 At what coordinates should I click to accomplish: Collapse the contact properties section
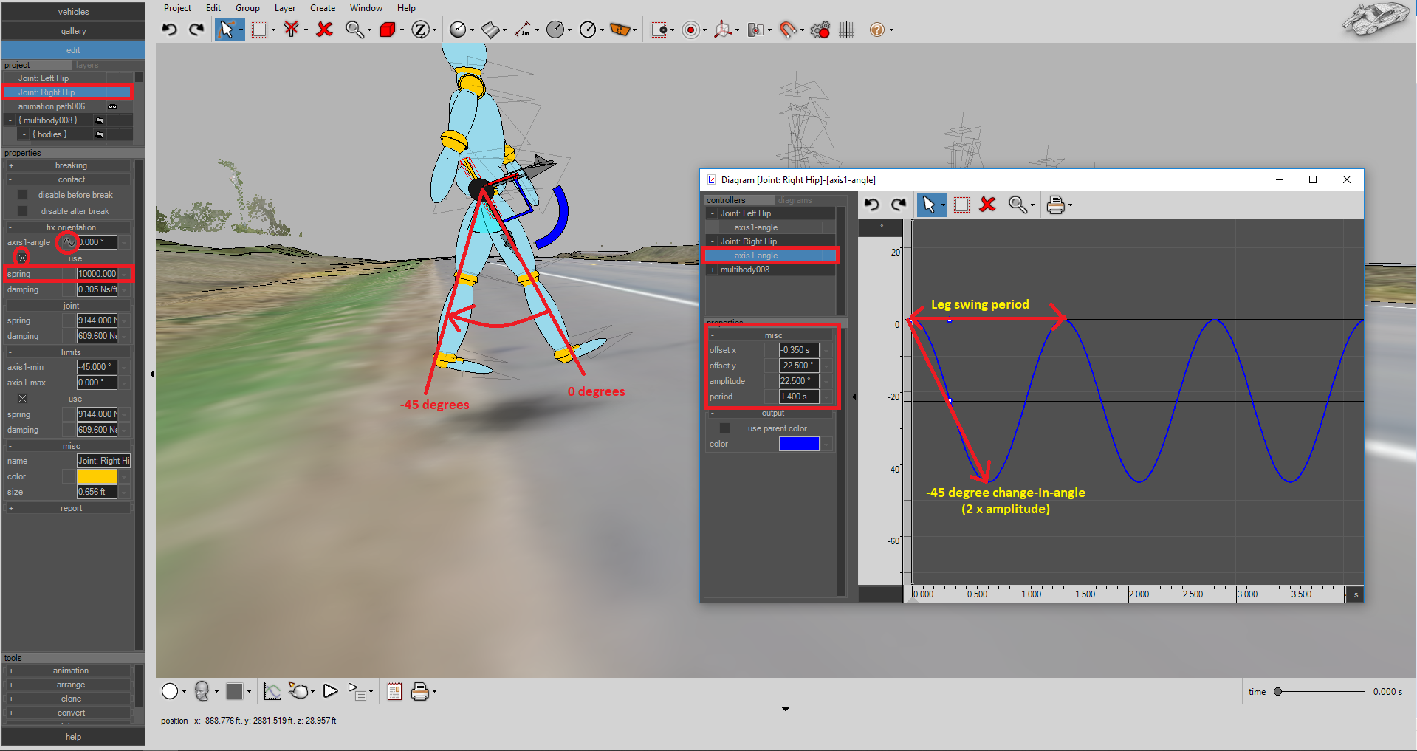(11, 179)
